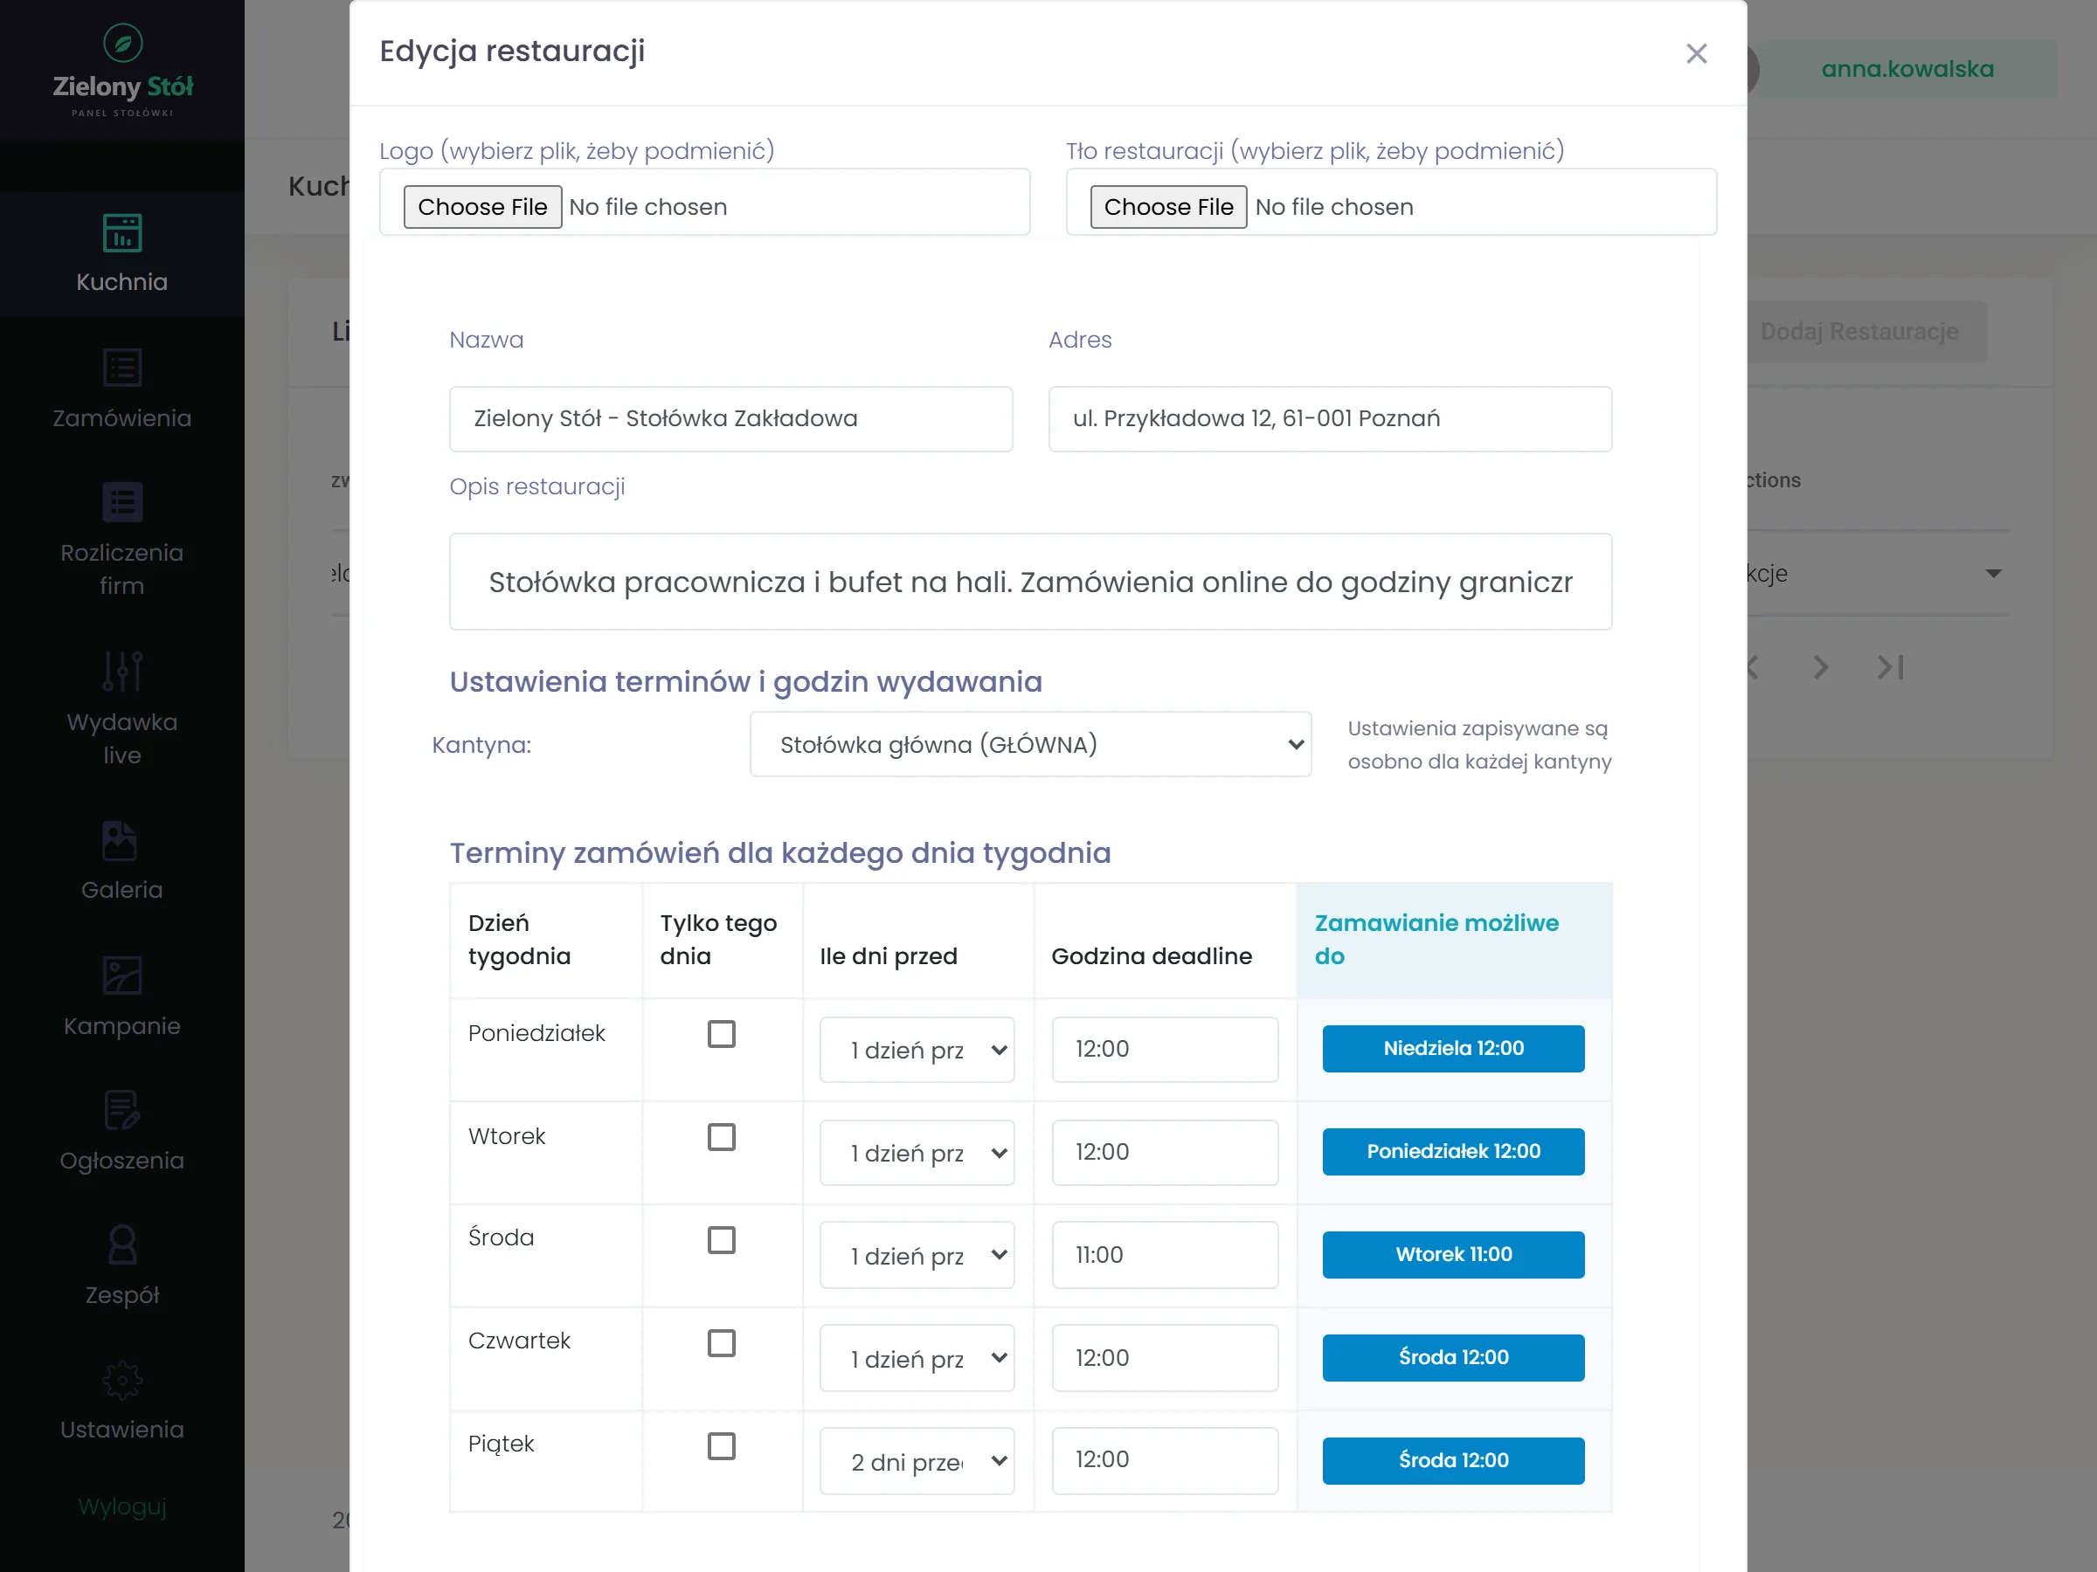The image size is (2097, 1572).
Task: Enable 'Tylko tego dnia' for Wtorek
Action: point(722,1137)
